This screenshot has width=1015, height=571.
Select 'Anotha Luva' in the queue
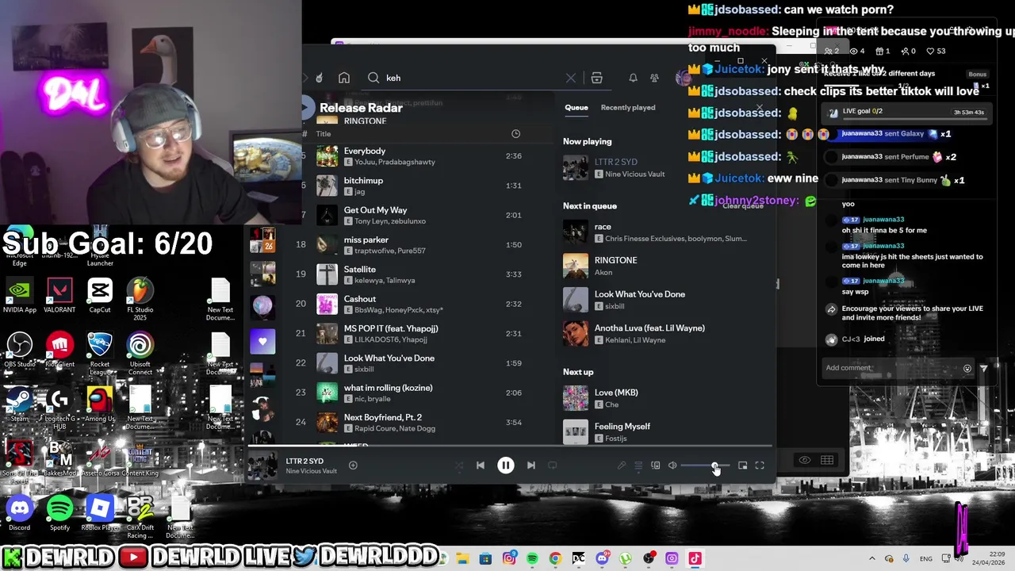(x=666, y=333)
